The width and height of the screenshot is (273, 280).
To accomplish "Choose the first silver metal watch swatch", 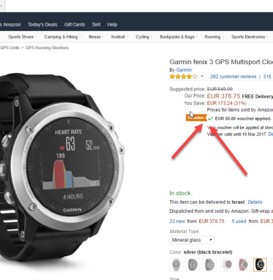I will (x=176, y=265).
